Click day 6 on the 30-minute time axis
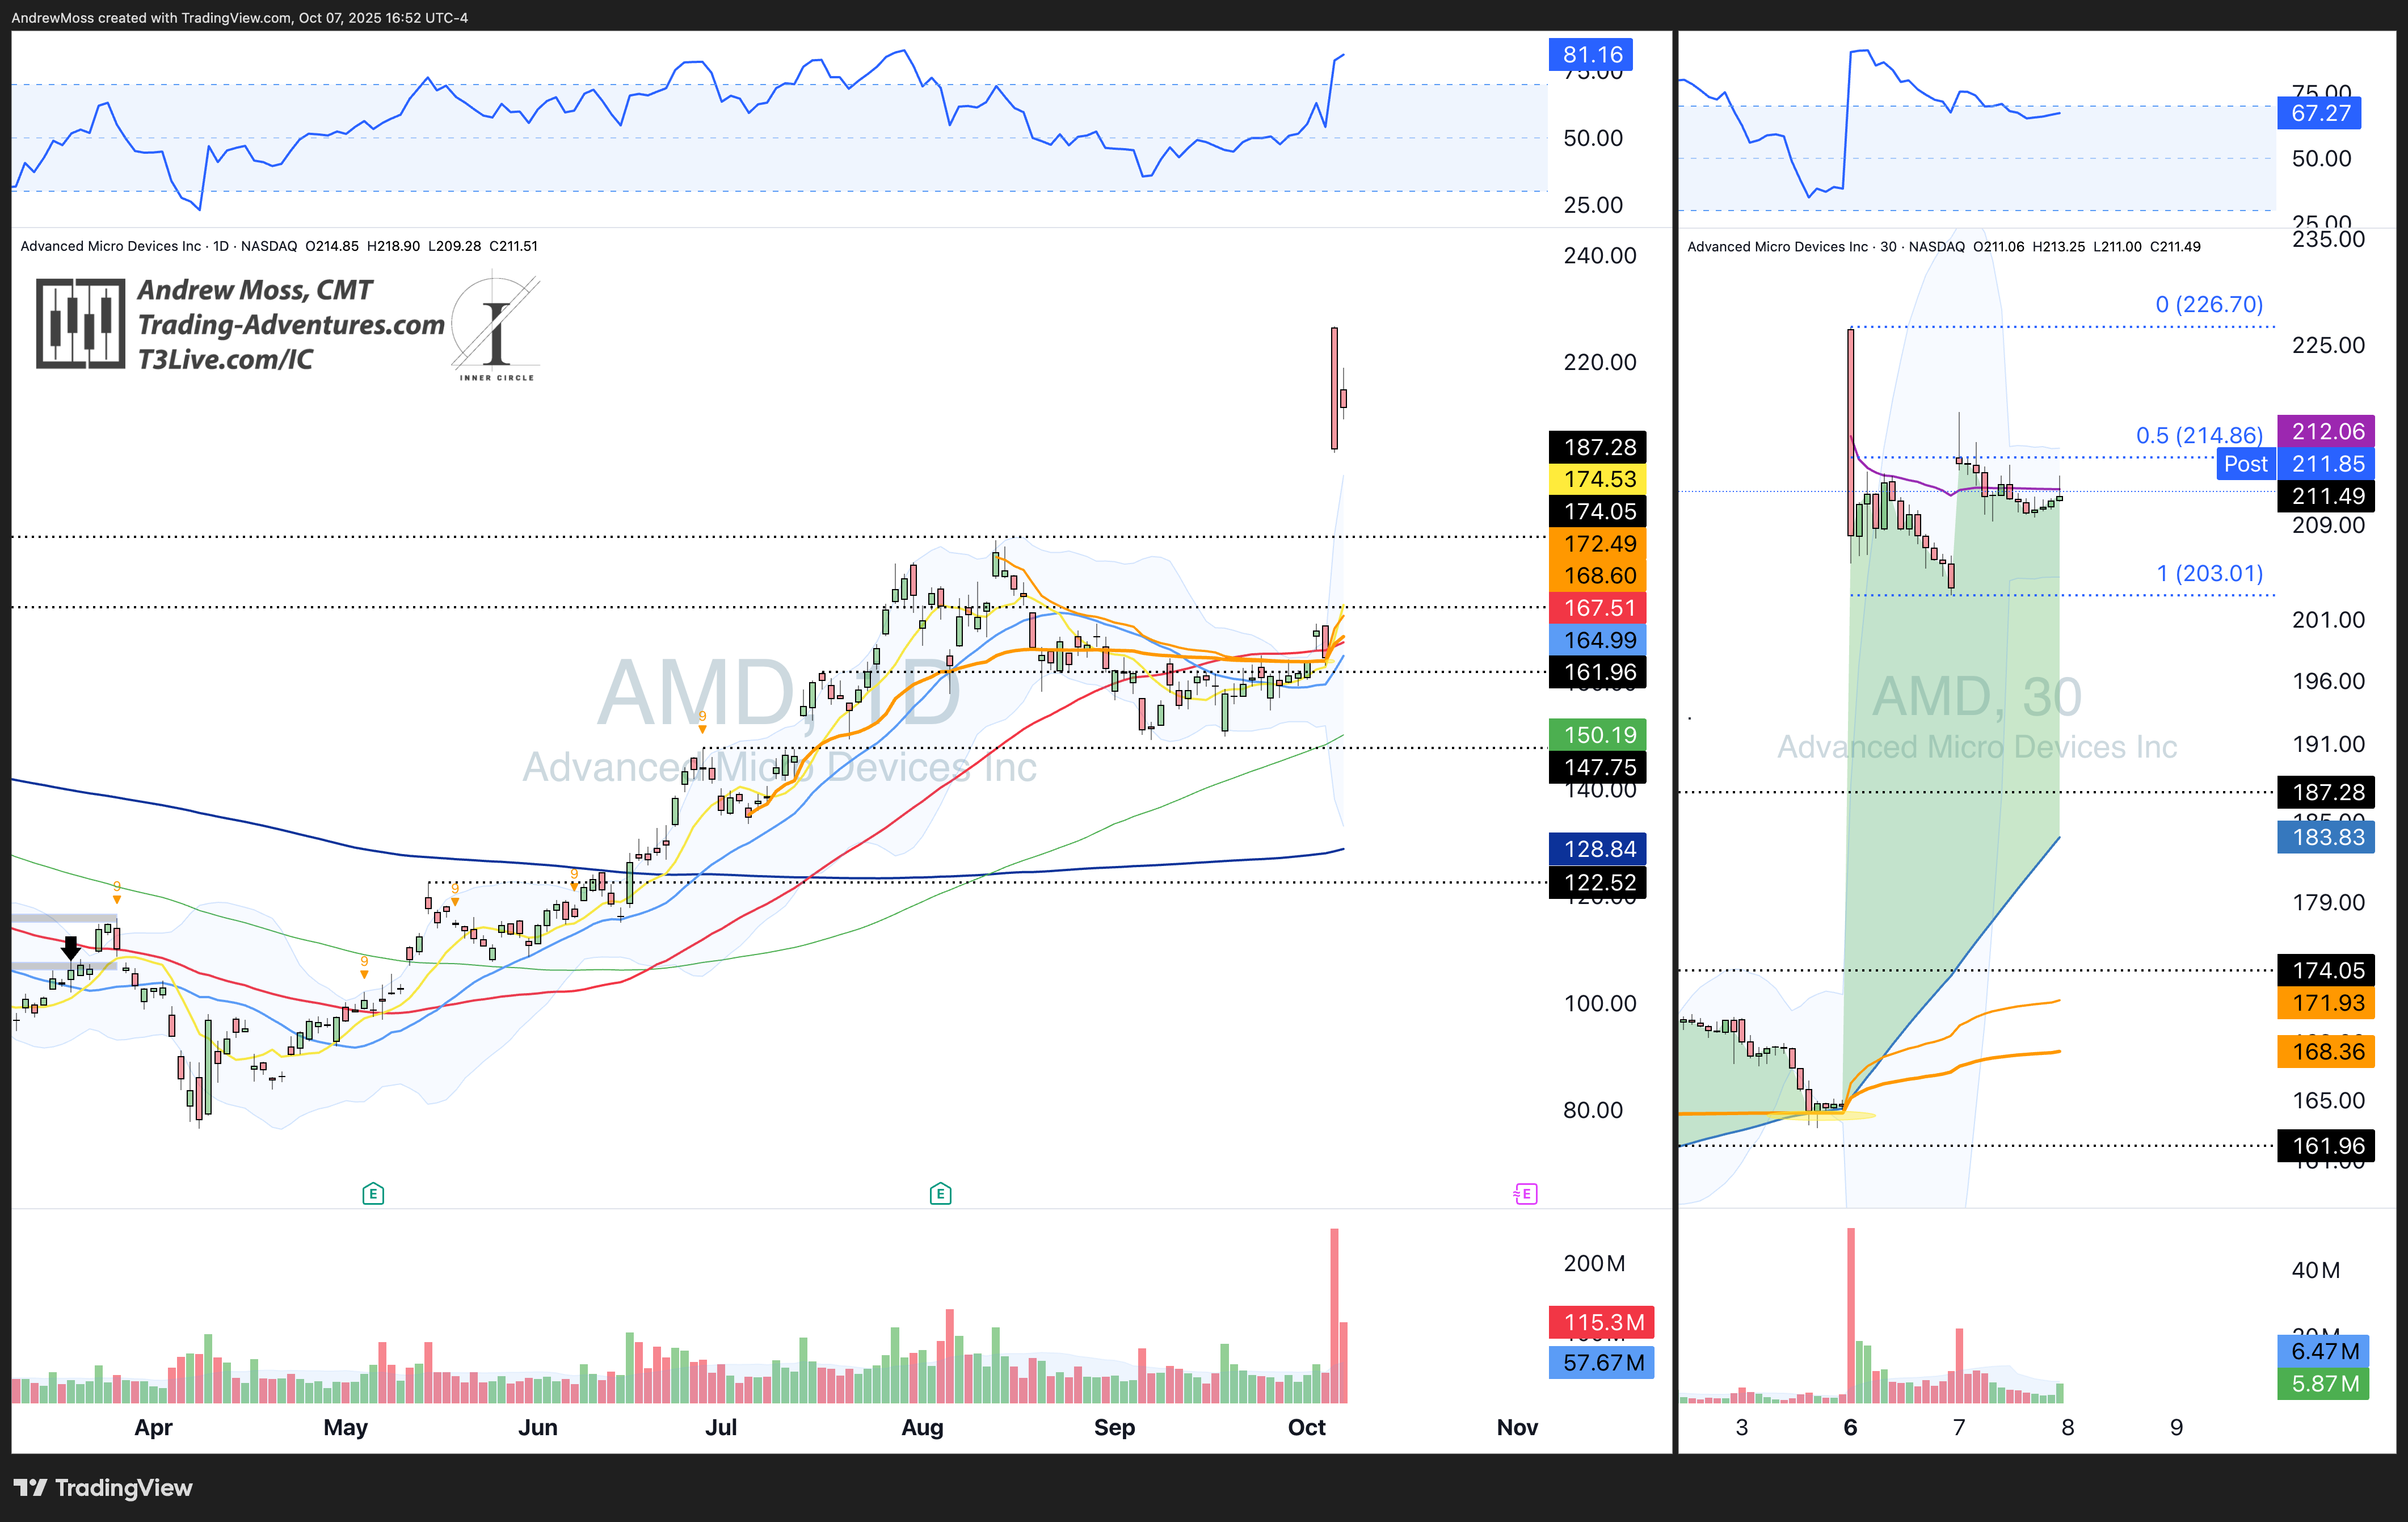The image size is (2408, 1522). click(x=1850, y=1427)
